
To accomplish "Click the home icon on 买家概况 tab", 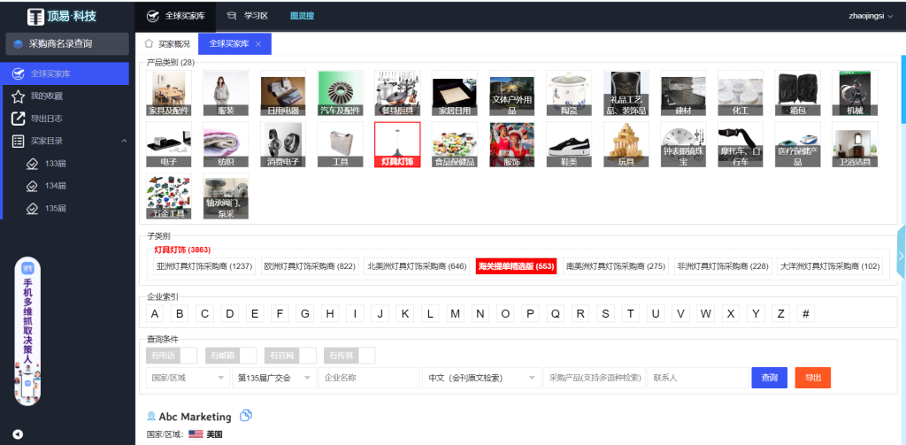I will tap(150, 43).
